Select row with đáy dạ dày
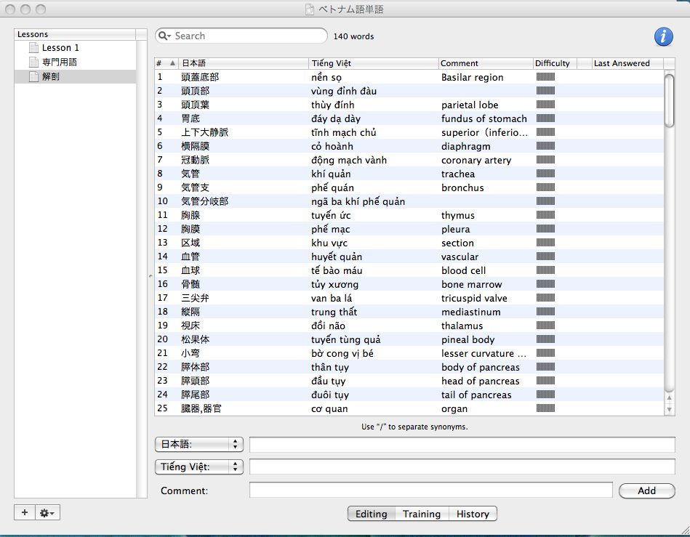Image resolution: width=690 pixels, height=537 pixels. (x=409, y=118)
